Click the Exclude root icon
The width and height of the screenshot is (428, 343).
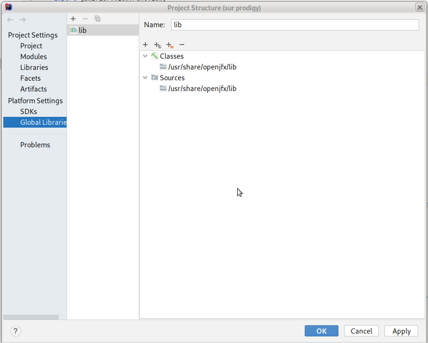pos(170,45)
